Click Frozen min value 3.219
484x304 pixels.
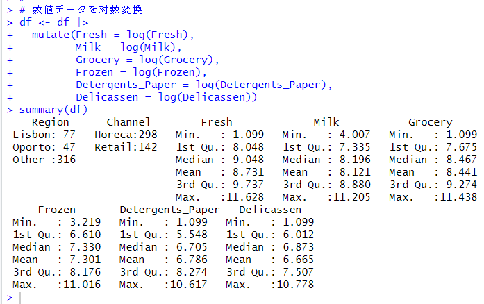(x=85, y=222)
